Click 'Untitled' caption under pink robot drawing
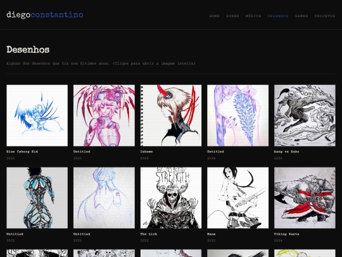The image size is (342, 257). (x=82, y=152)
